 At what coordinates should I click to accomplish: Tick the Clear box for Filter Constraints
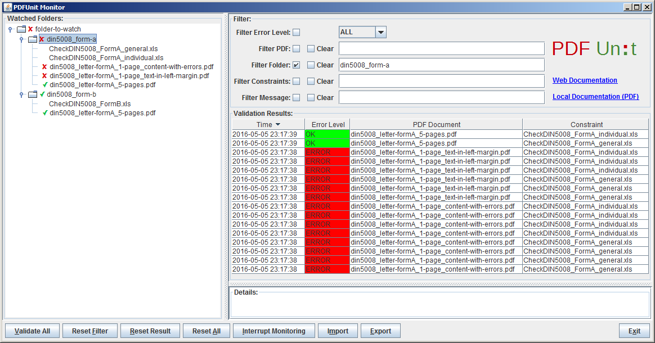coord(311,82)
